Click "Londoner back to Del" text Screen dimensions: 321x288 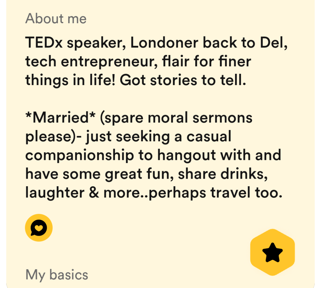click(x=209, y=43)
